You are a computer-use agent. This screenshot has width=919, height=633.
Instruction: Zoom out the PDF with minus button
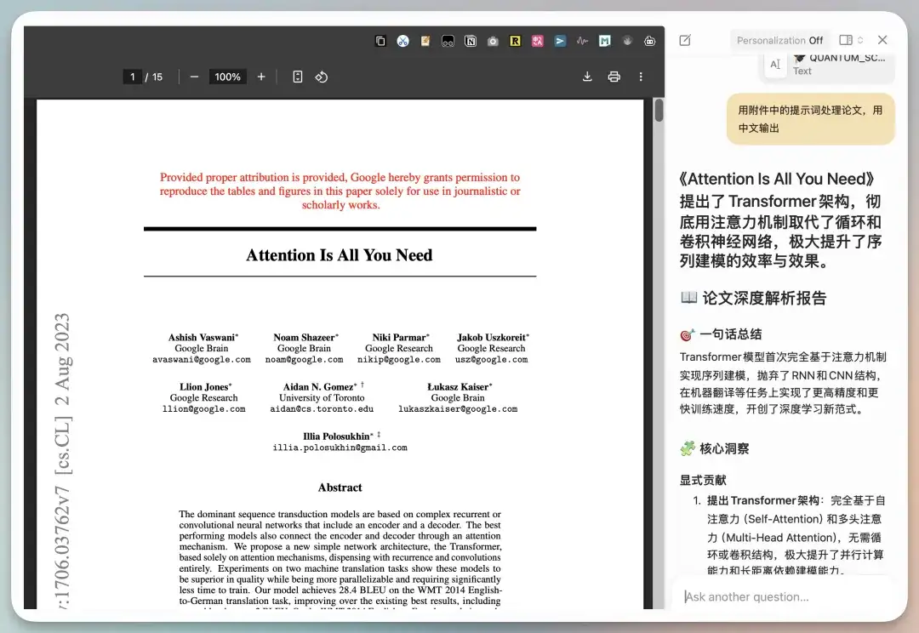pyautogui.click(x=195, y=77)
